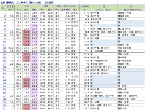
Task: Open the day 31 date link
Action: [4, 109]
